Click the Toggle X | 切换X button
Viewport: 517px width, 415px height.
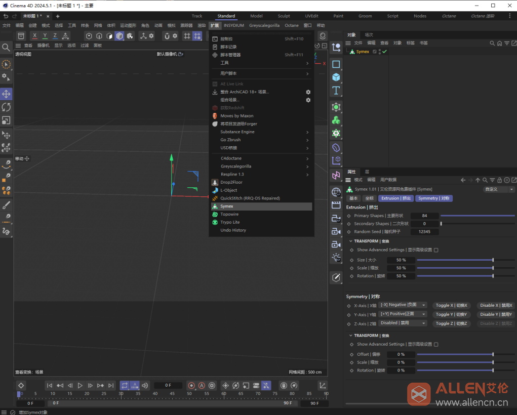coord(451,306)
